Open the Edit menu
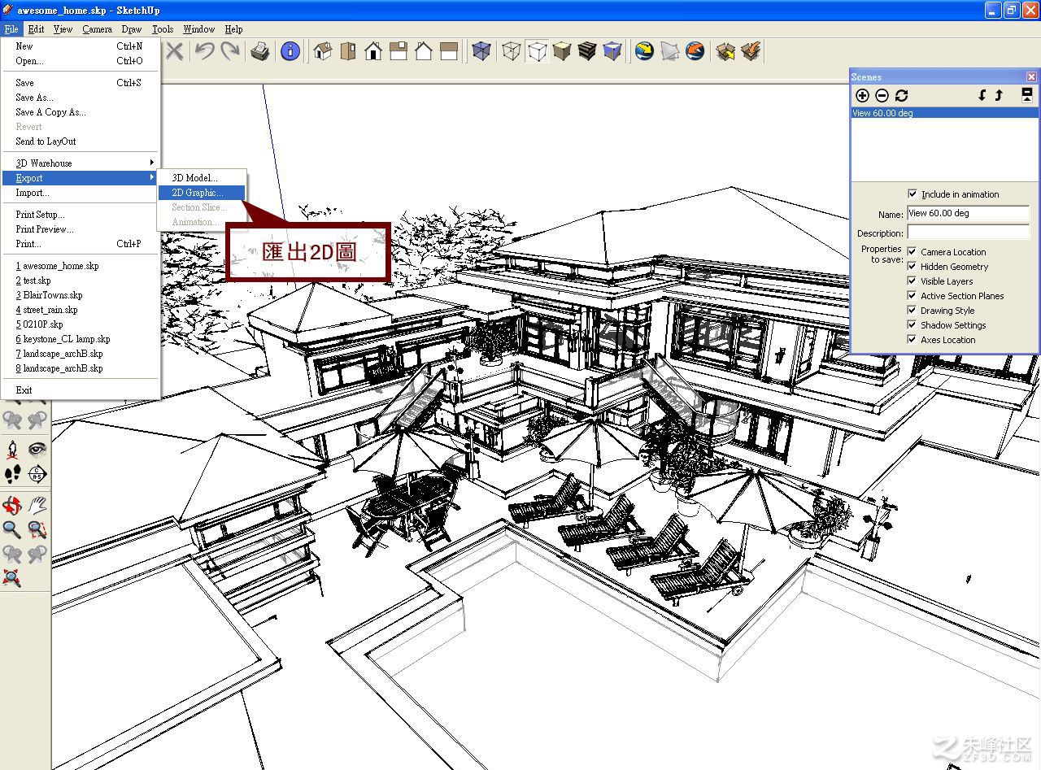The height and width of the screenshot is (770, 1041). point(36,29)
